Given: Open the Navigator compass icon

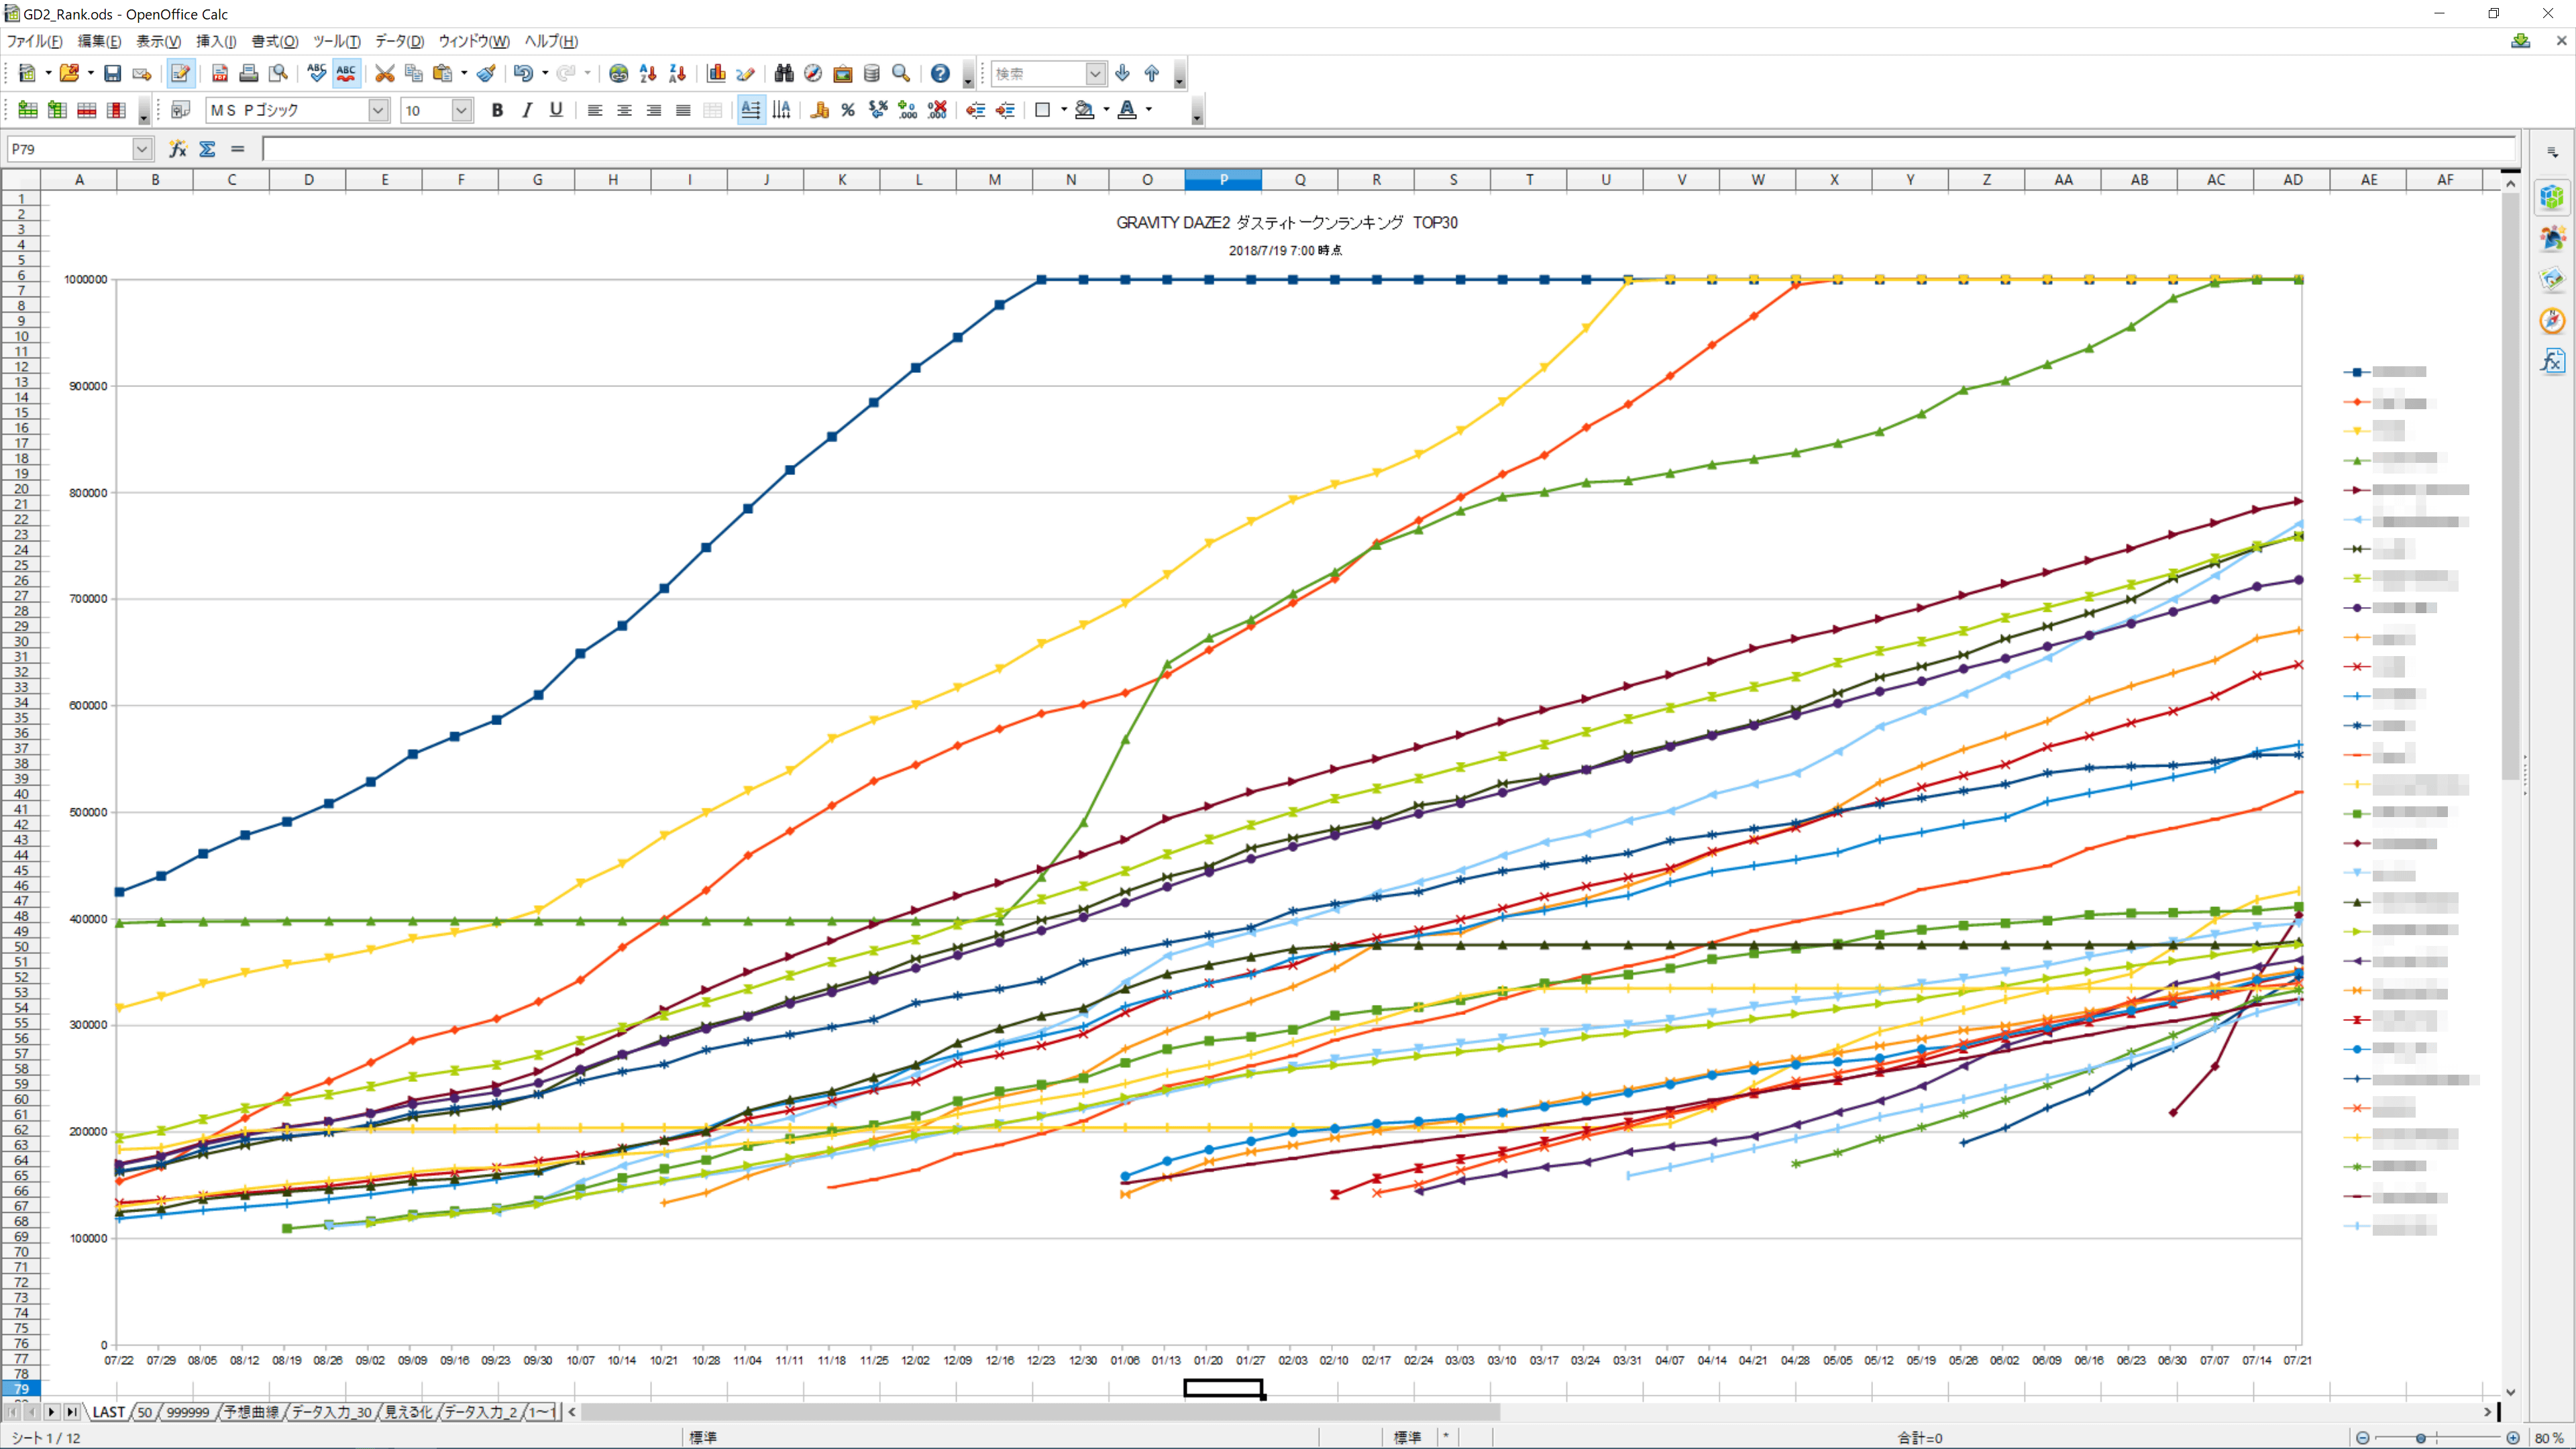Looking at the screenshot, I should [x=813, y=73].
